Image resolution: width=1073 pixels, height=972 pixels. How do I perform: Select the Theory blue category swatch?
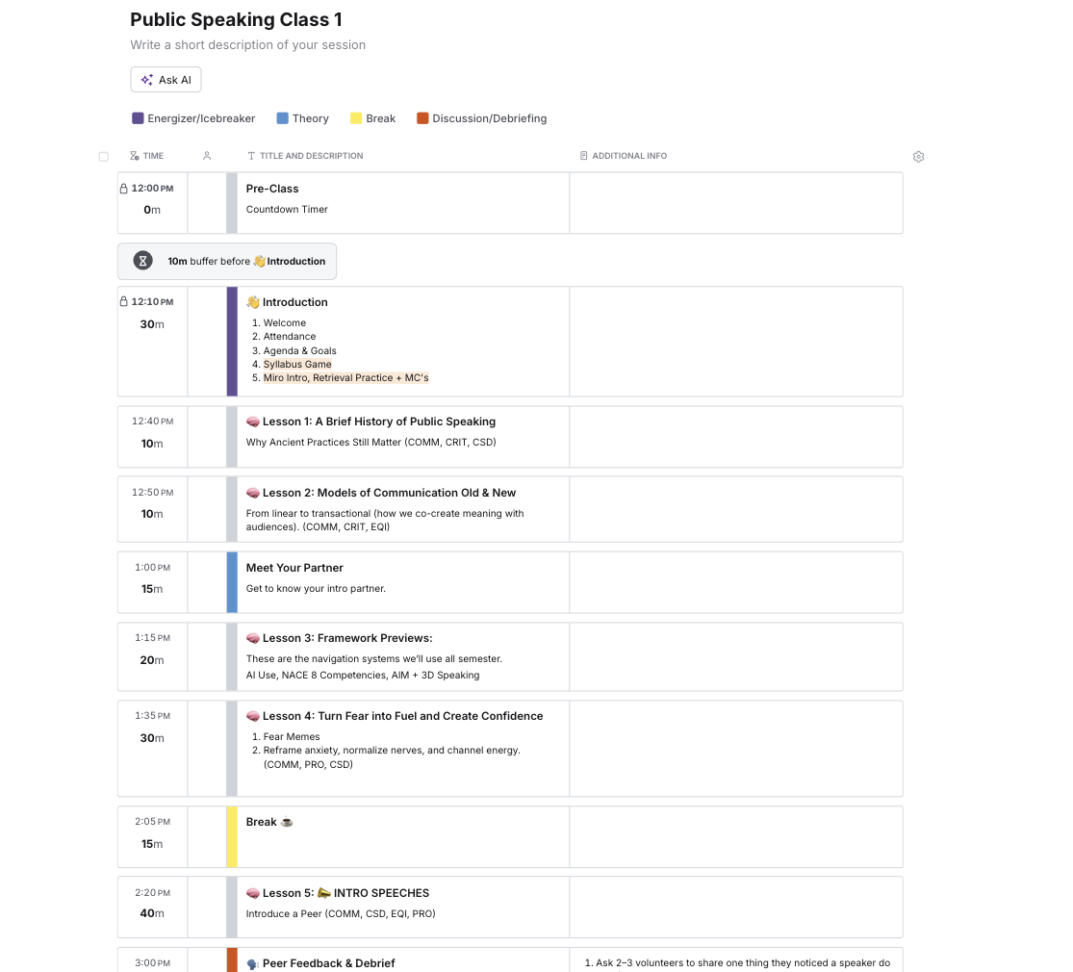(283, 118)
